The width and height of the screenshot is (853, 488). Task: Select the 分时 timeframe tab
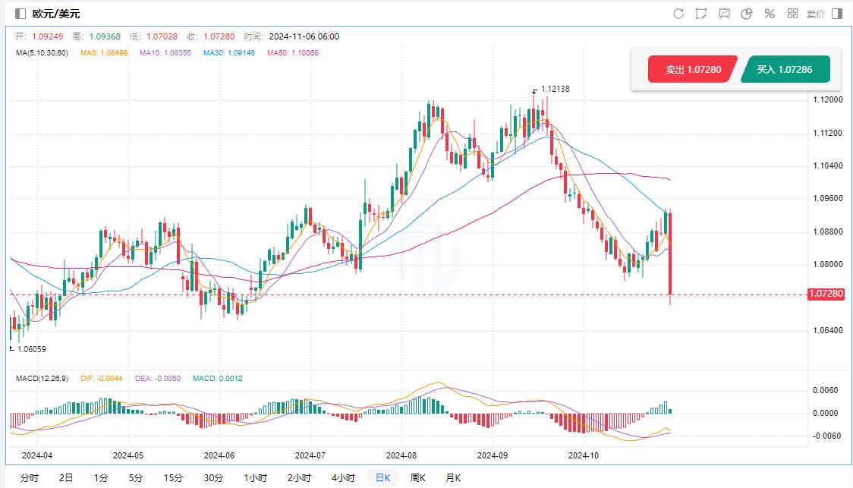[30, 478]
